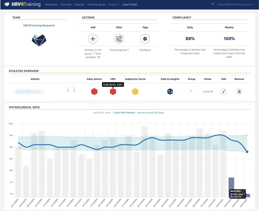Image resolution: width=259 pixels, height=211 pixels.
Task: Click the Subjective Score column header
Action: coord(135,79)
